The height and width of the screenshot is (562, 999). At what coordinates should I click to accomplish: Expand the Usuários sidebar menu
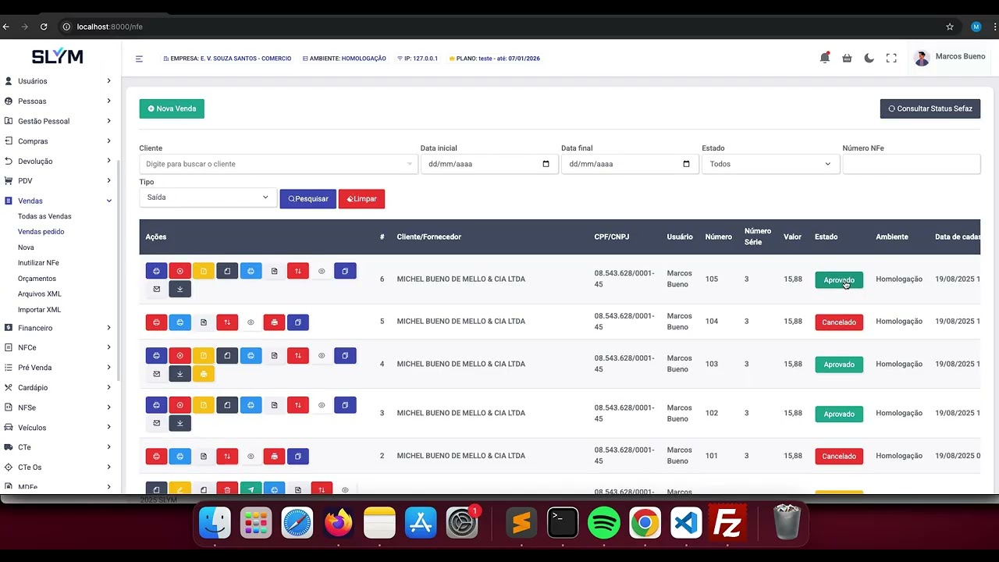(x=59, y=81)
